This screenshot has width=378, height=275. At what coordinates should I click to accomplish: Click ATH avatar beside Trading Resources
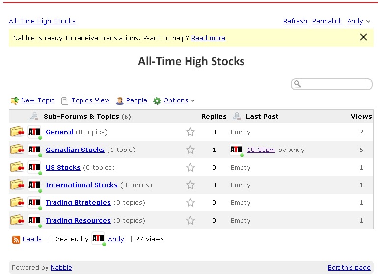point(34,220)
